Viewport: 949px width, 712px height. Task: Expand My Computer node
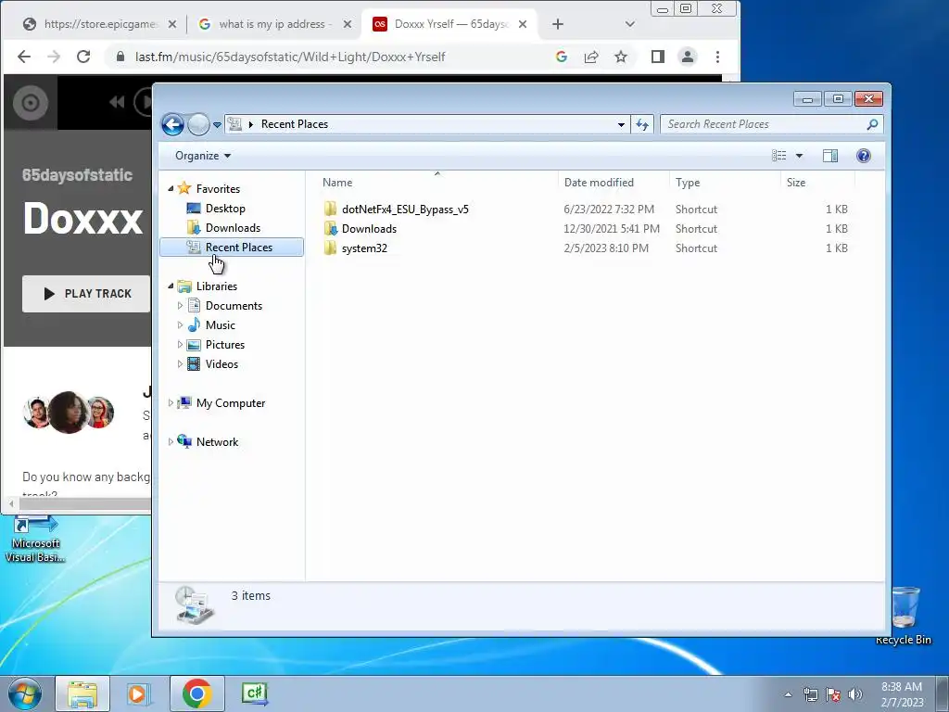(x=171, y=402)
